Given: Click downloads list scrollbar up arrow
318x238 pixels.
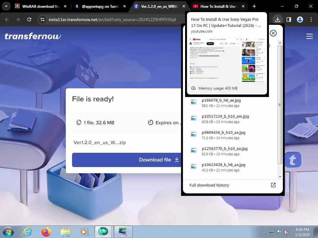Looking at the screenshot, I should pyautogui.click(x=280, y=43).
